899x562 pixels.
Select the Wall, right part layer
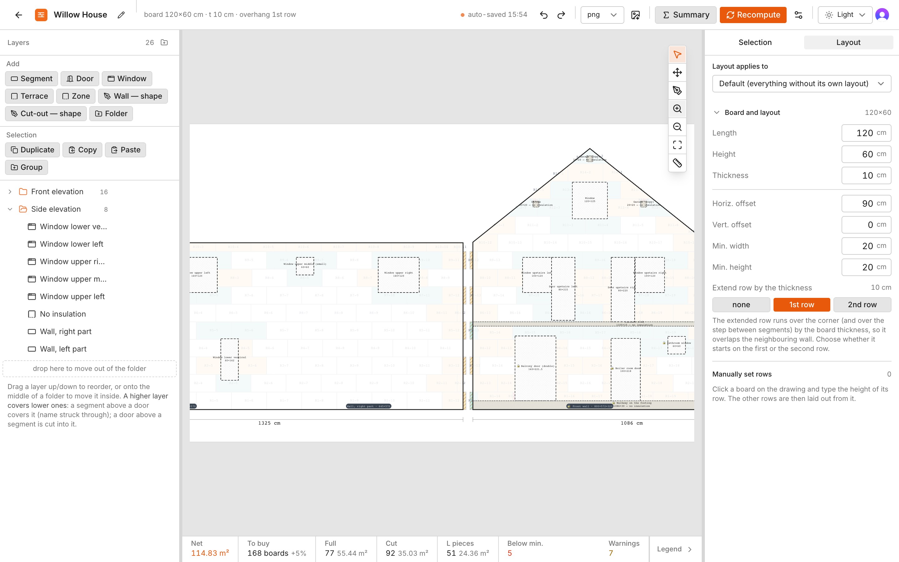[89, 332]
